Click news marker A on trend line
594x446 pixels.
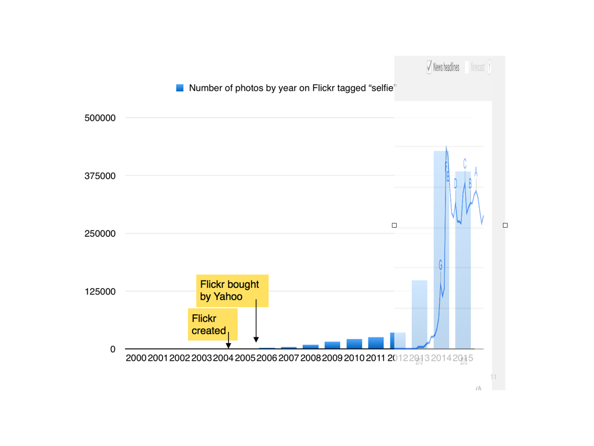[x=476, y=171]
